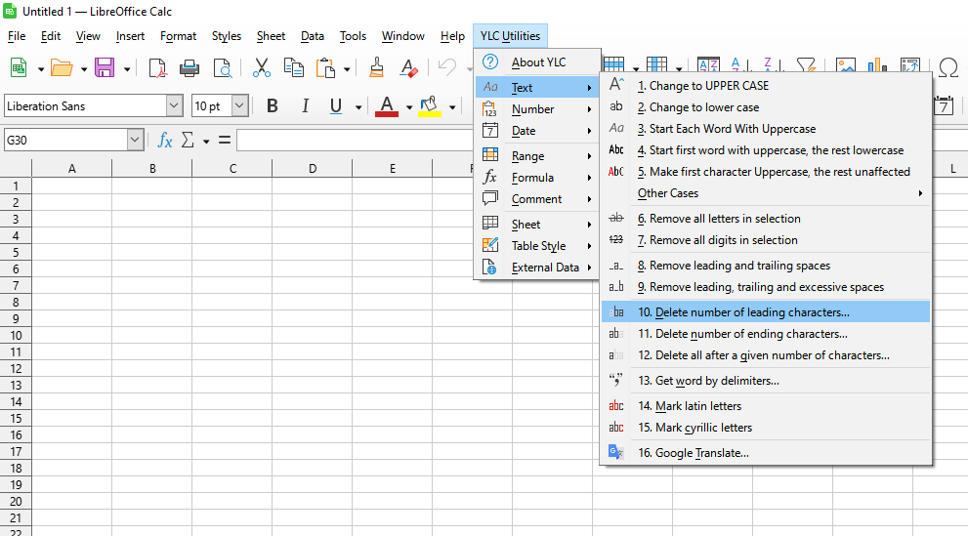
Task: Expand the 10 pt font size dropdown
Action: 239,105
